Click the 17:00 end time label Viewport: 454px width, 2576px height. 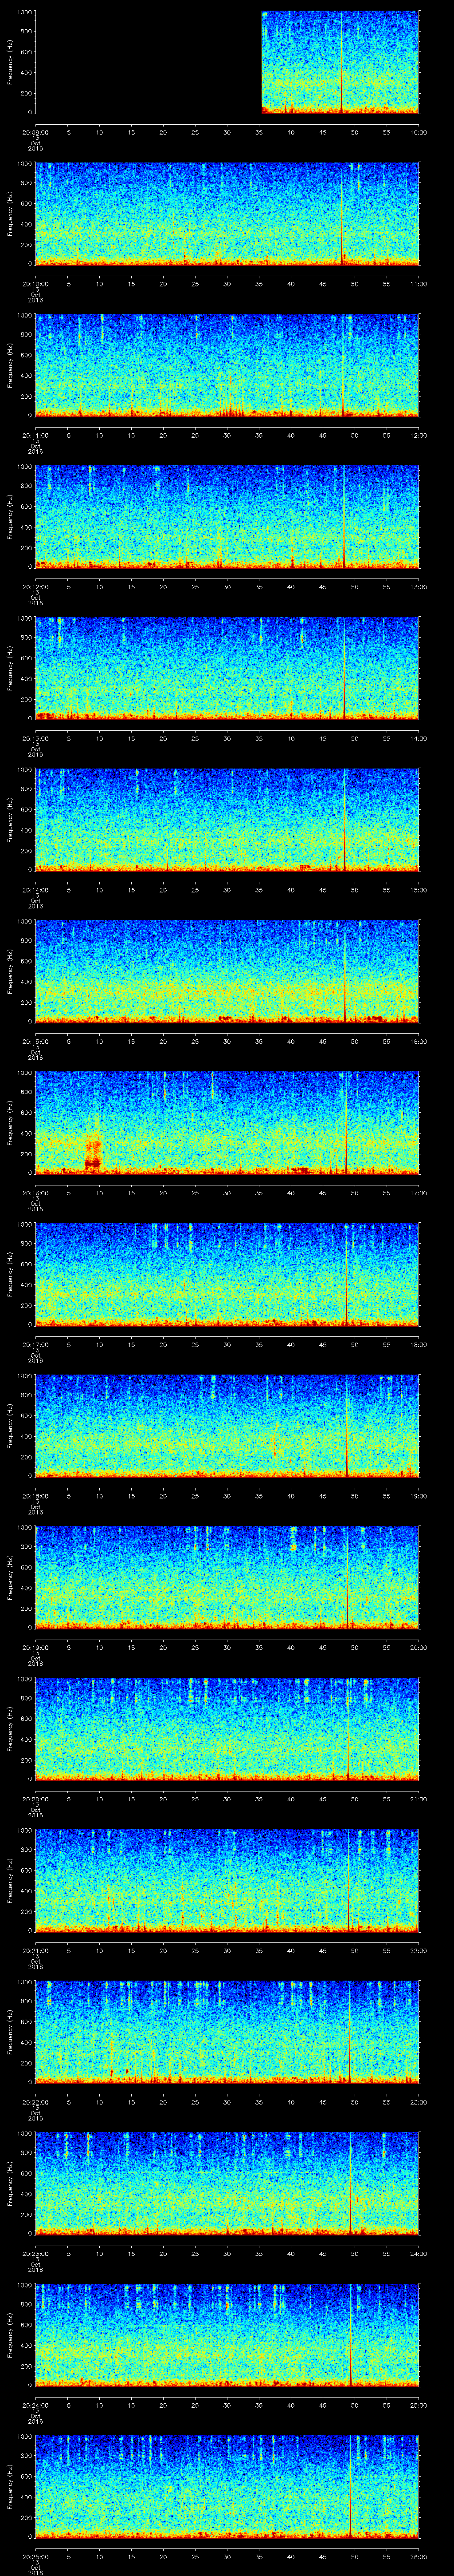[x=418, y=1193]
